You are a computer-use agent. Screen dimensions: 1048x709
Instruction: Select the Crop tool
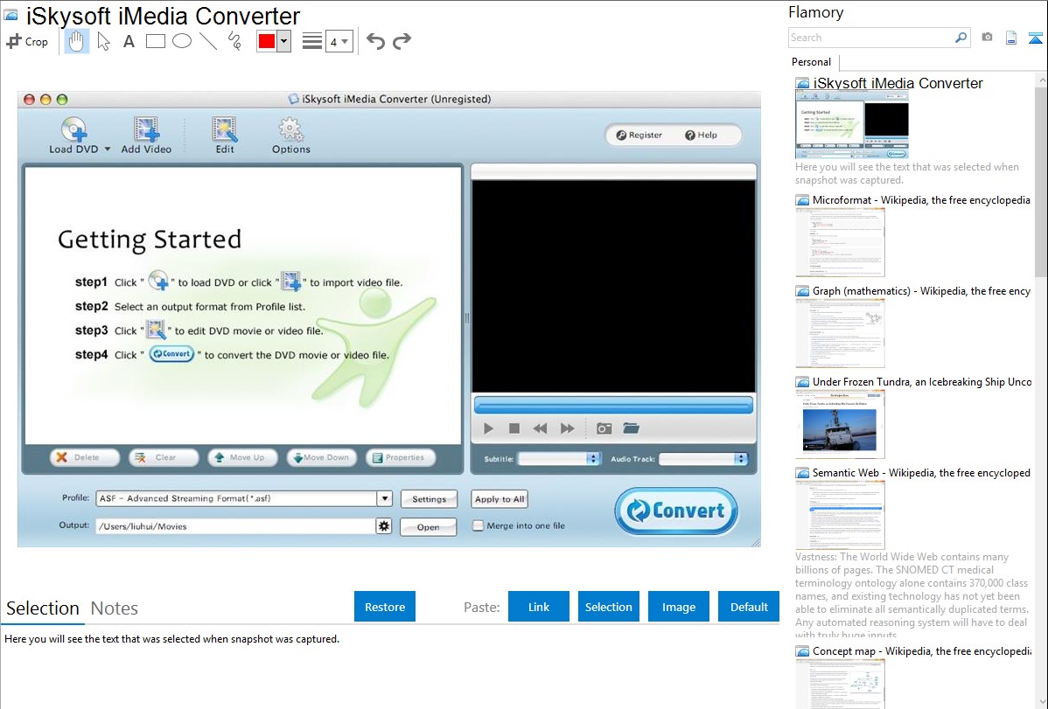click(x=27, y=41)
